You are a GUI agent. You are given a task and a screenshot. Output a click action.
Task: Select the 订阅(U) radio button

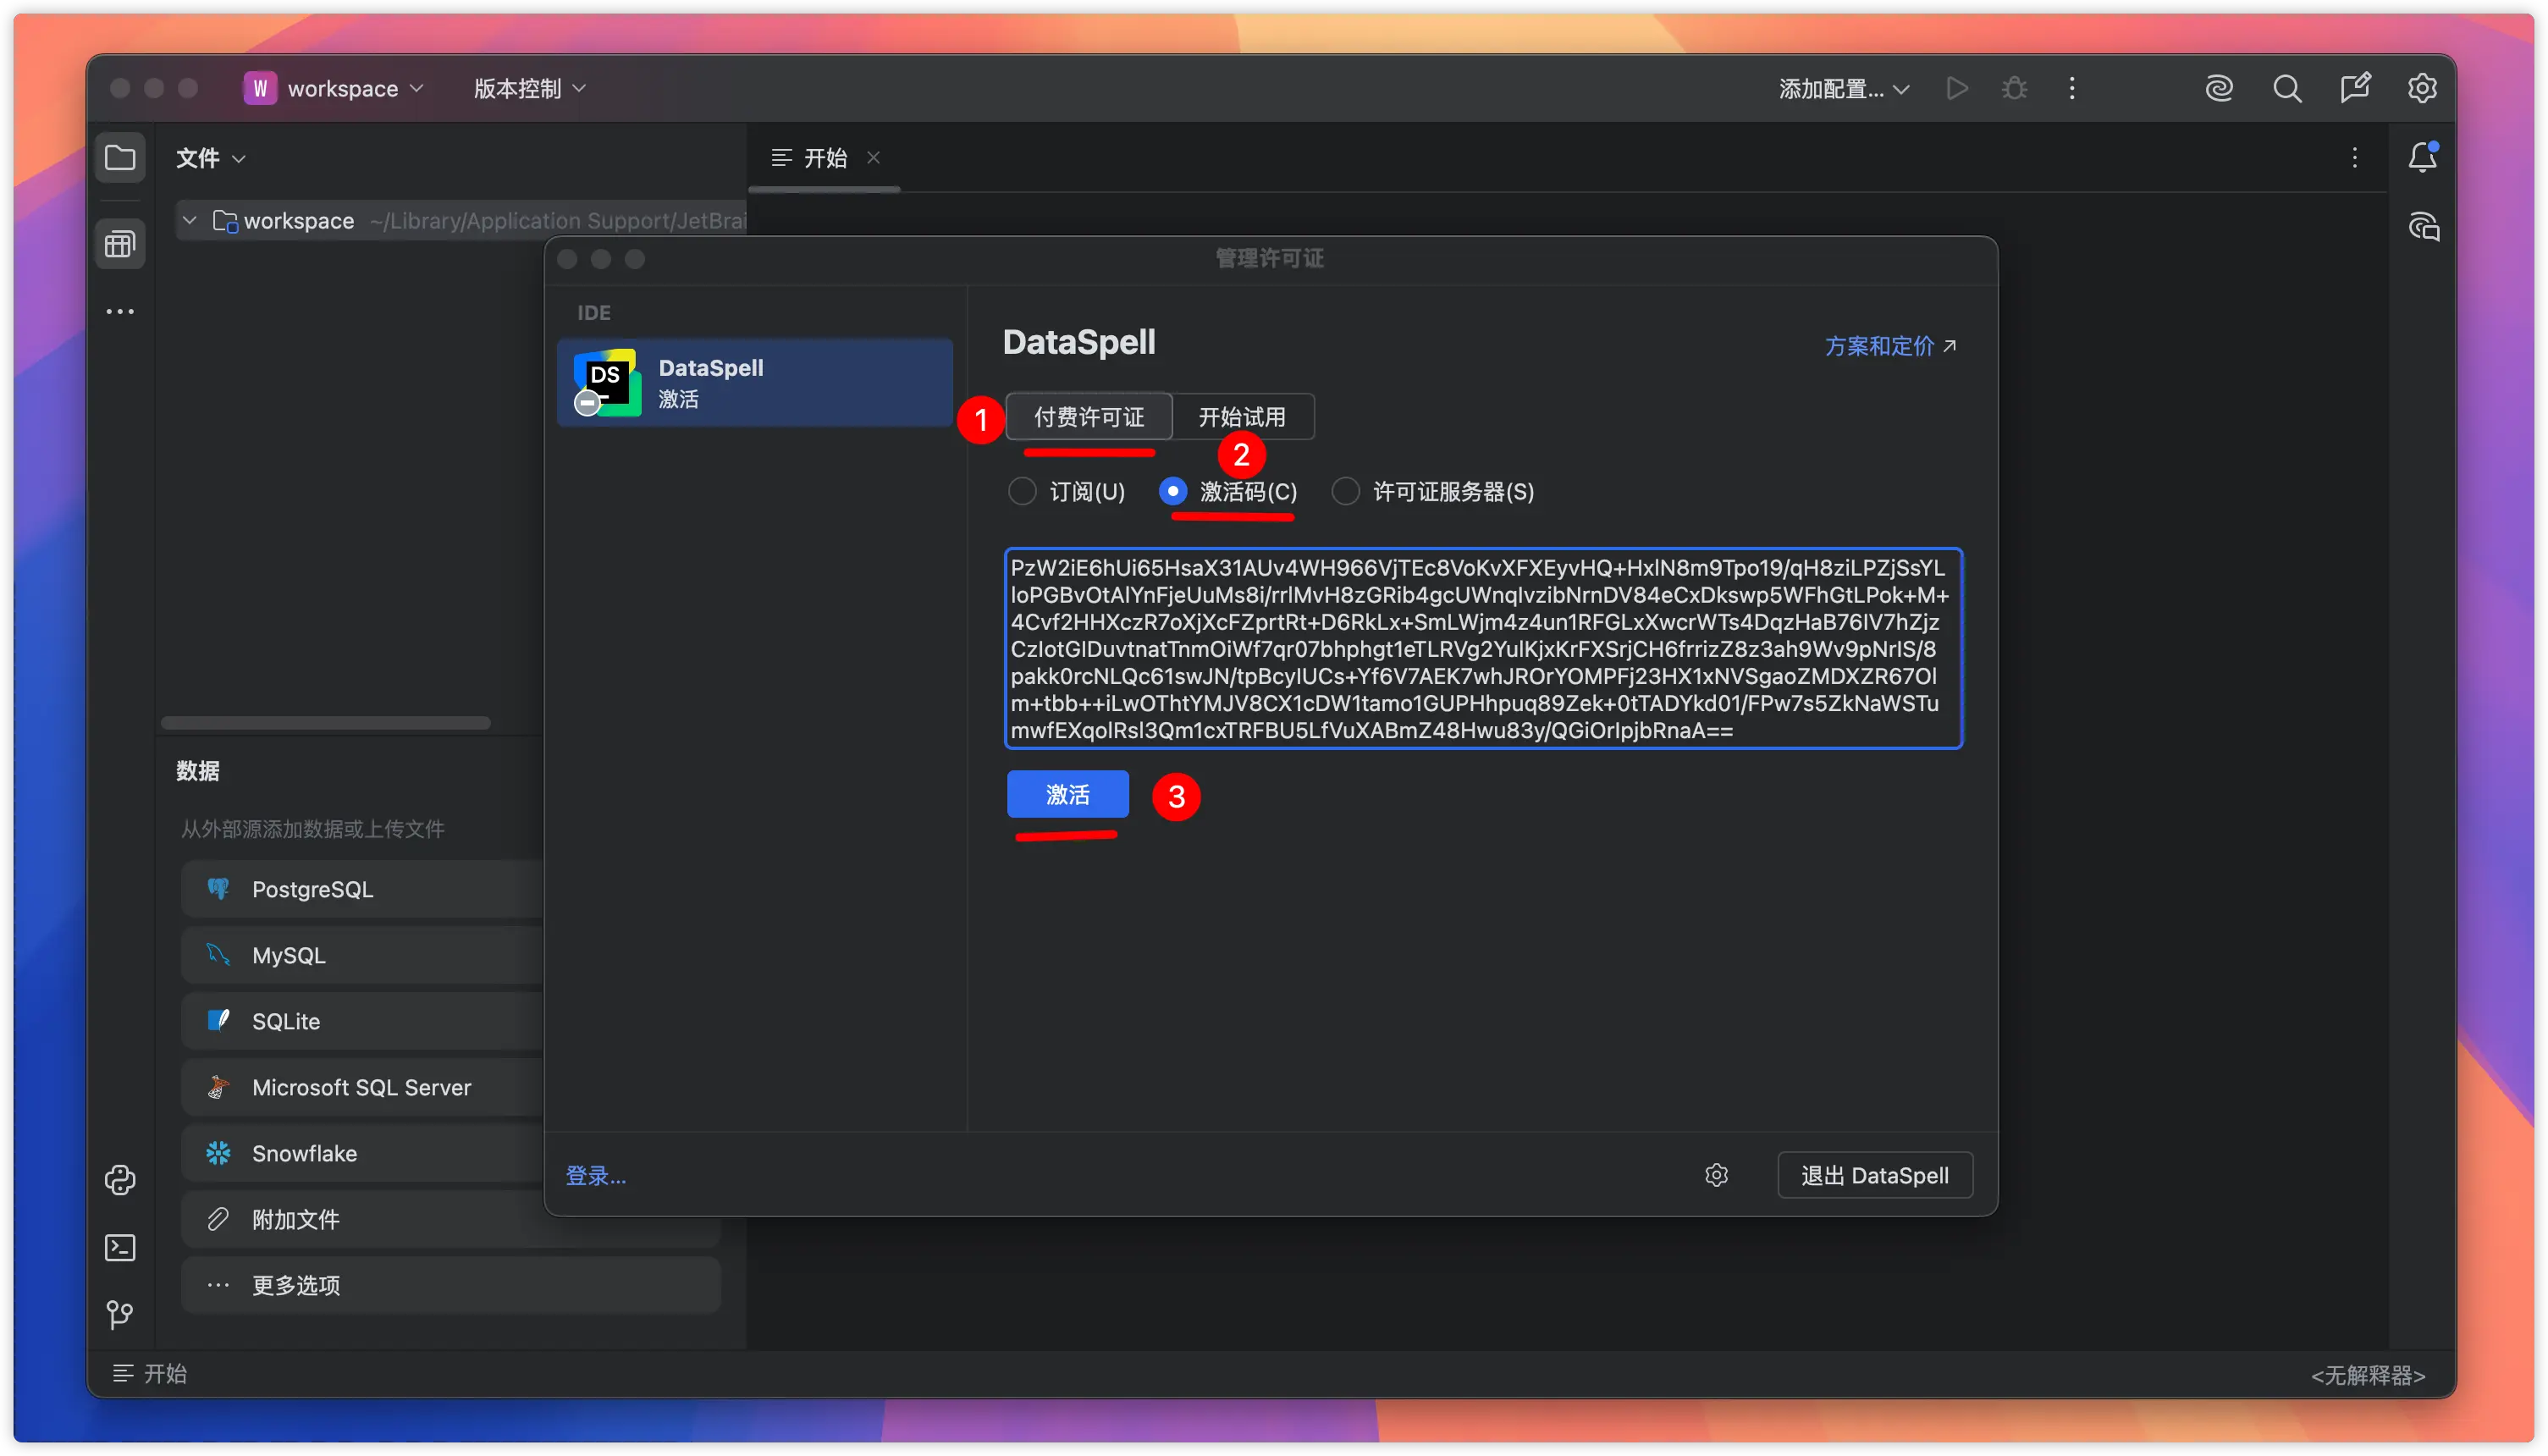pyautogui.click(x=1022, y=491)
